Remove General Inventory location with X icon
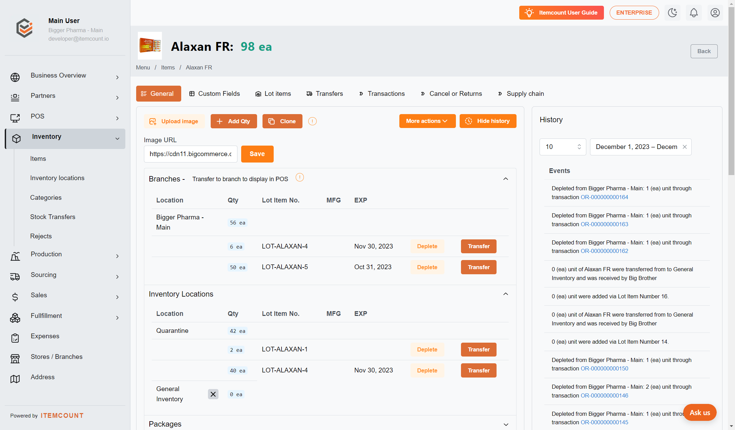 (x=213, y=394)
